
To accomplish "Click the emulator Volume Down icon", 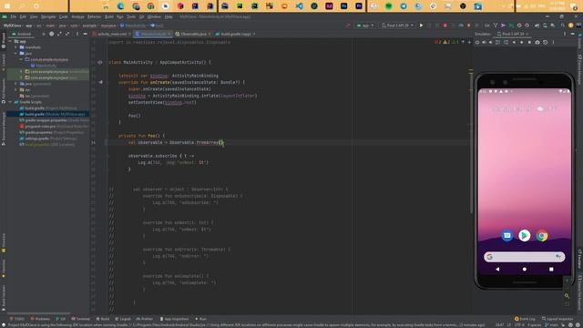I will coord(491,43).
